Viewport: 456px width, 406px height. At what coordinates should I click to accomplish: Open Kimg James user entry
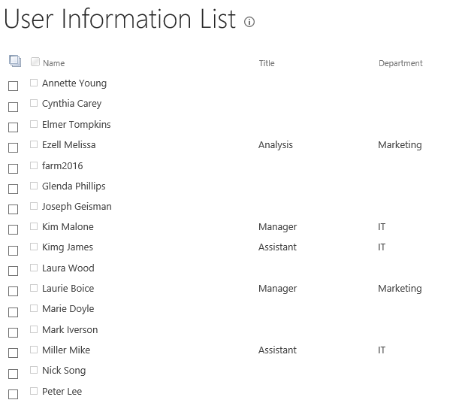68,247
